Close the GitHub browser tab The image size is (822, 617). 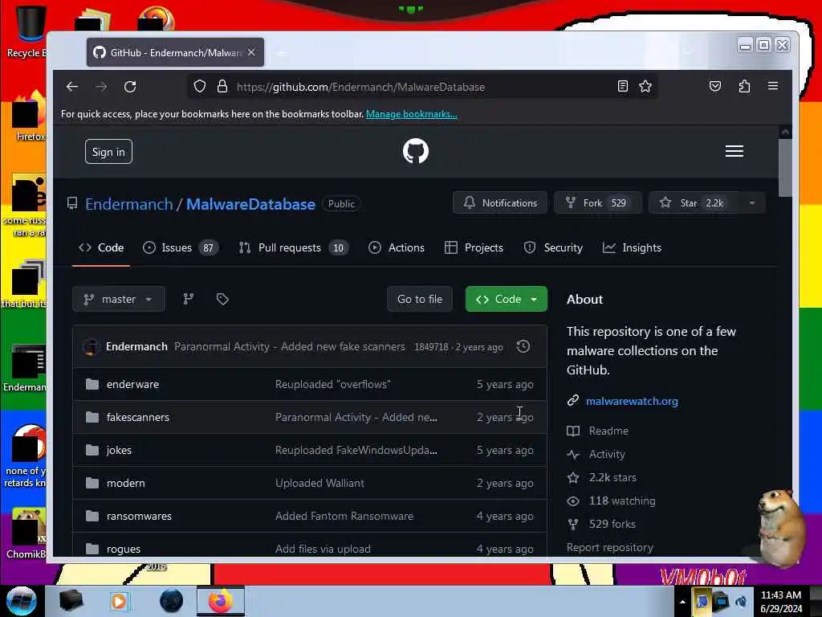click(x=251, y=52)
